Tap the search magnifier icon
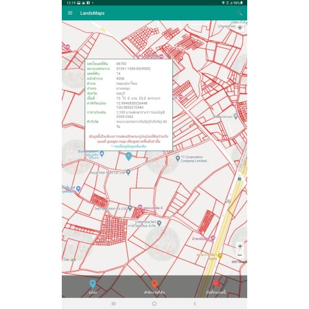 (x=240, y=13)
